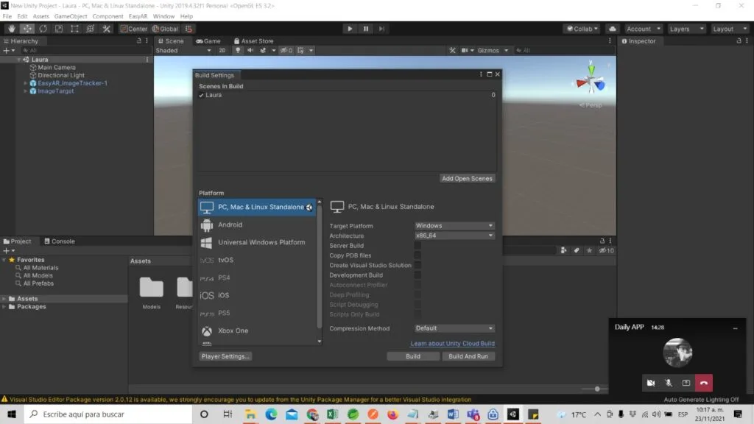Toggle the Global rotation mode button
The height and width of the screenshot is (424, 754).
(x=166, y=29)
